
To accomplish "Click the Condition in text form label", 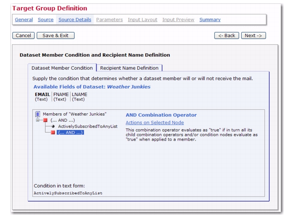I will [x=59, y=186].
